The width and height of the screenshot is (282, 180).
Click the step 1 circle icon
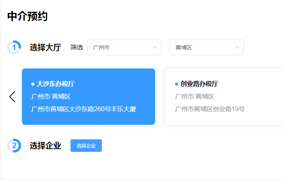14,47
